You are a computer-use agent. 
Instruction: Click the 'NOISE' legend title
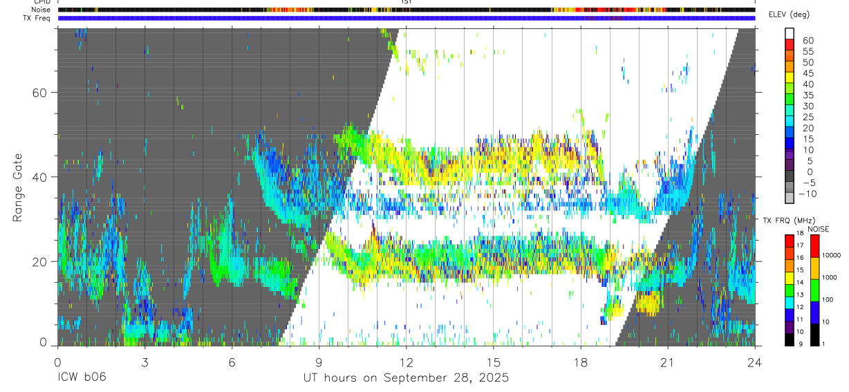coord(818,229)
